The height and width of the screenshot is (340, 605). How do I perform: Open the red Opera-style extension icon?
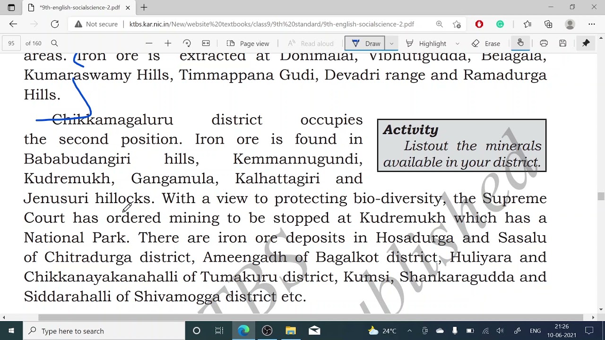[x=479, y=24]
